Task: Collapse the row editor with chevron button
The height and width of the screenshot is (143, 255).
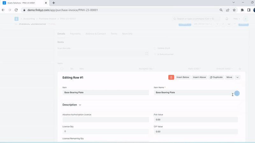Action: pos(237,77)
